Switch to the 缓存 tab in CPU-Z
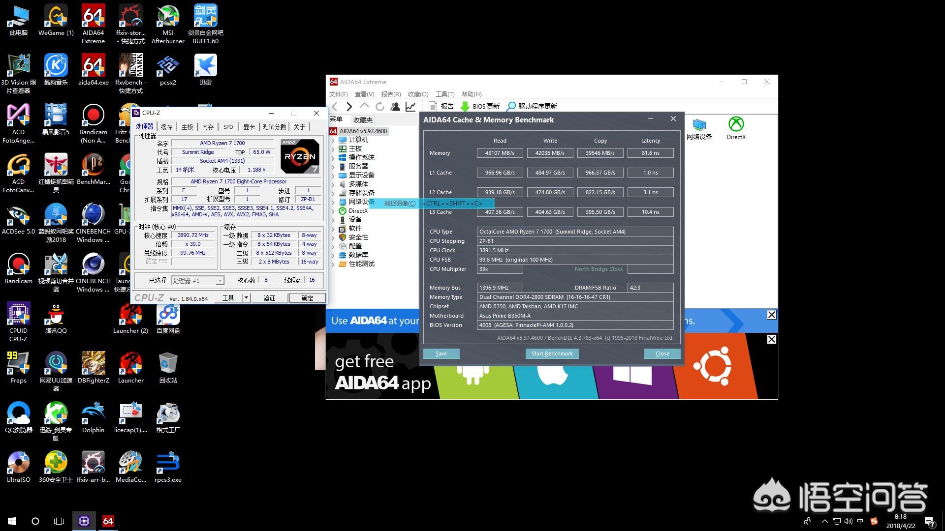Image resolution: width=945 pixels, height=531 pixels. [166, 127]
